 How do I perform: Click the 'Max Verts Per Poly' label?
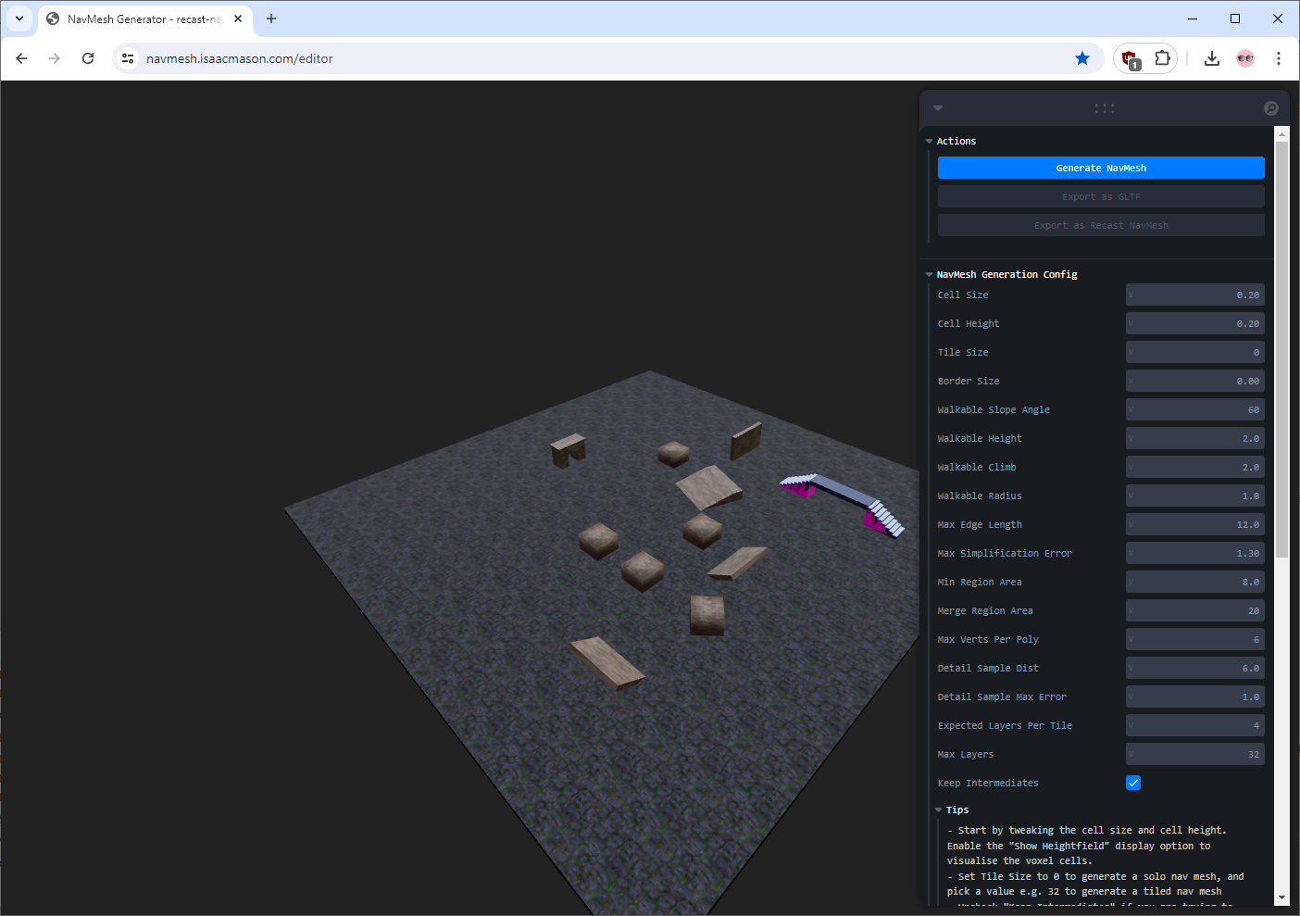[988, 639]
